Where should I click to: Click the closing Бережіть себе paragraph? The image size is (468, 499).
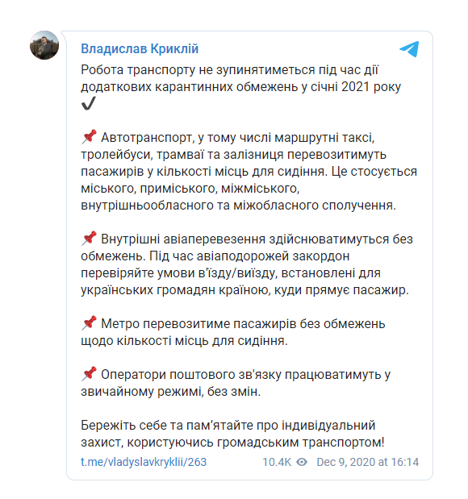point(232,434)
